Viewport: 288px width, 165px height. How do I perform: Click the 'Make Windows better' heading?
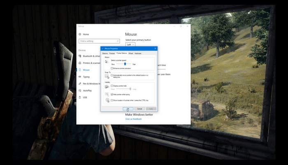click(139, 115)
